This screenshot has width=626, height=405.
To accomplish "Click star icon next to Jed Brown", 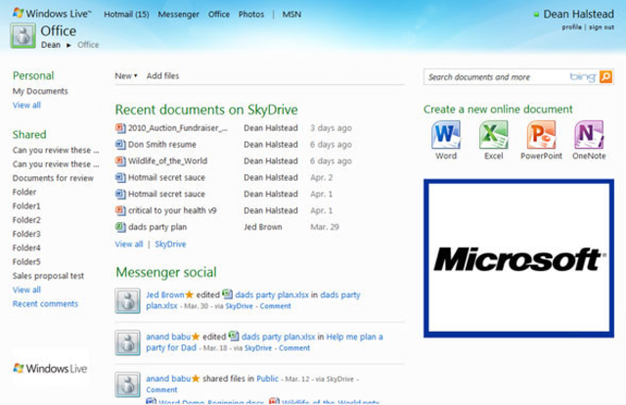I will pos(189,294).
